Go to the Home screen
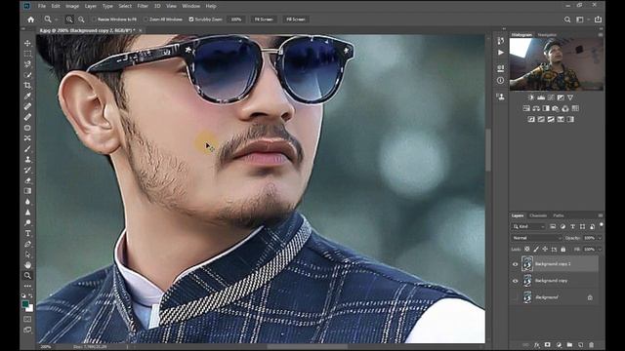This screenshot has width=625, height=351. click(30, 19)
